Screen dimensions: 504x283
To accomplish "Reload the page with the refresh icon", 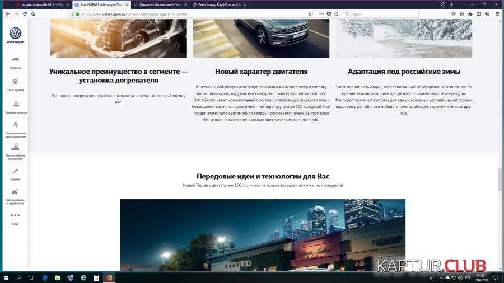I will point(25,14).
